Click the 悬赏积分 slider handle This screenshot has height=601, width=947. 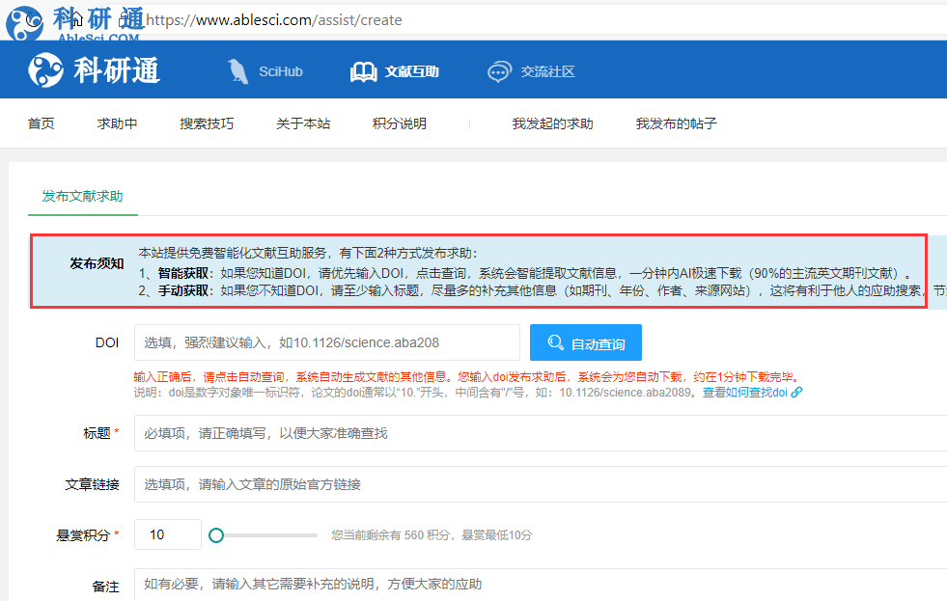point(216,535)
